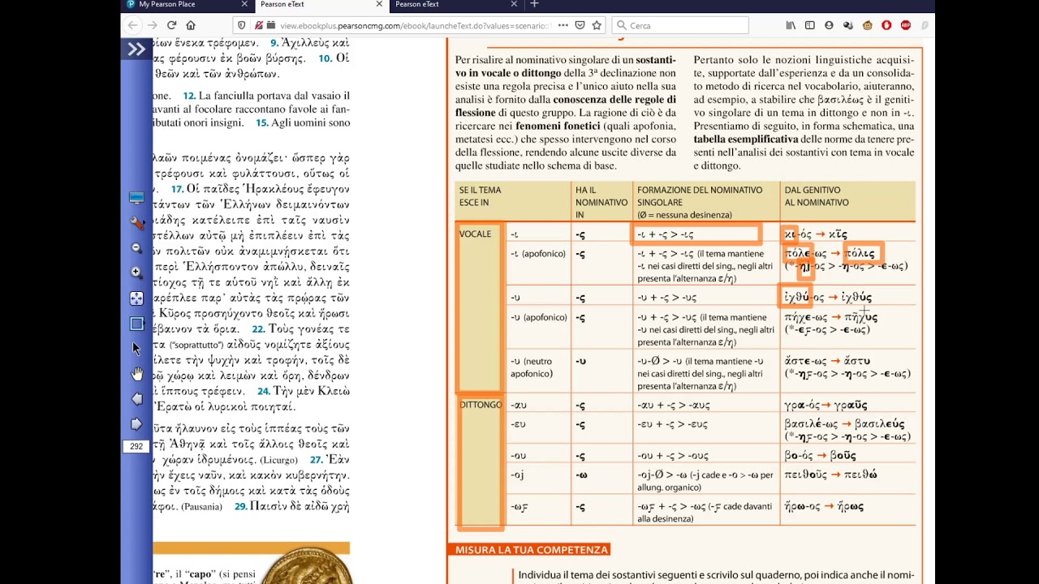Select the rectangle zoom-area tool
The width and height of the screenshot is (1039, 584).
(x=136, y=324)
